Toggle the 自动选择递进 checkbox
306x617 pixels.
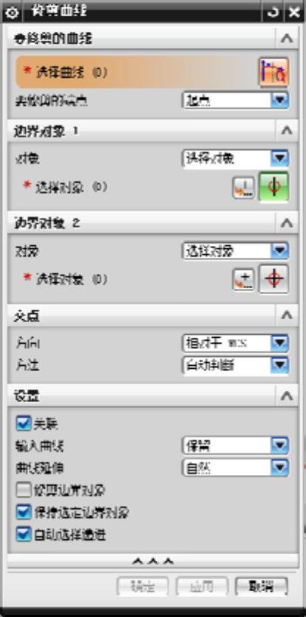tap(24, 535)
